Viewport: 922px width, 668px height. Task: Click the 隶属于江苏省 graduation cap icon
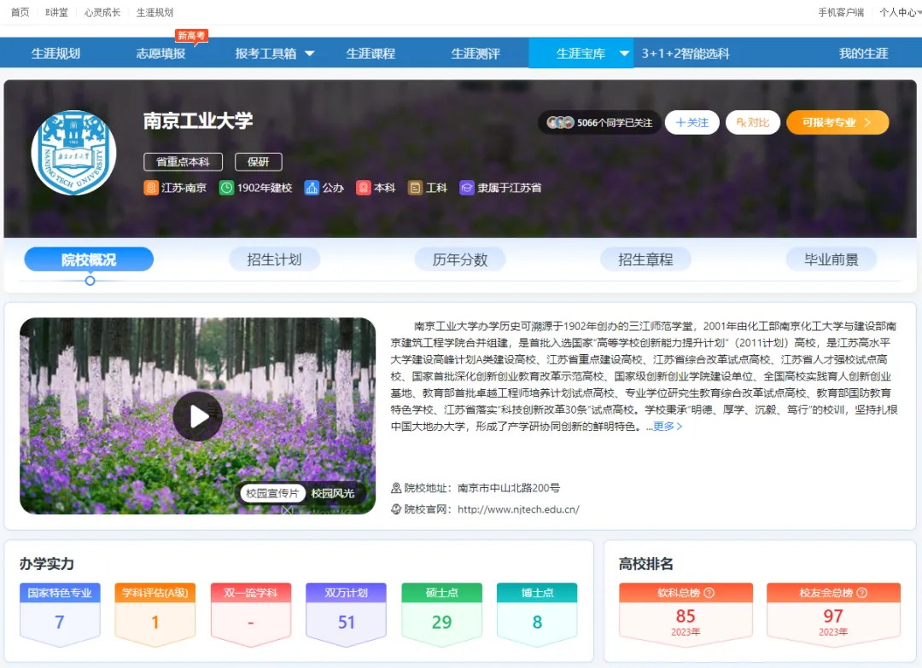tap(467, 188)
